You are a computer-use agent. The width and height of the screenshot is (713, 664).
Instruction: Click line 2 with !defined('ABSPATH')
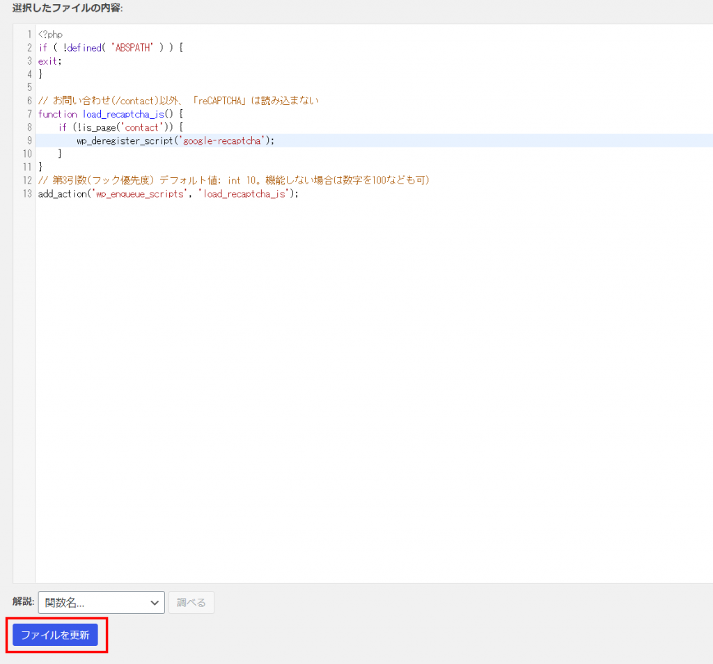pyautogui.click(x=111, y=48)
